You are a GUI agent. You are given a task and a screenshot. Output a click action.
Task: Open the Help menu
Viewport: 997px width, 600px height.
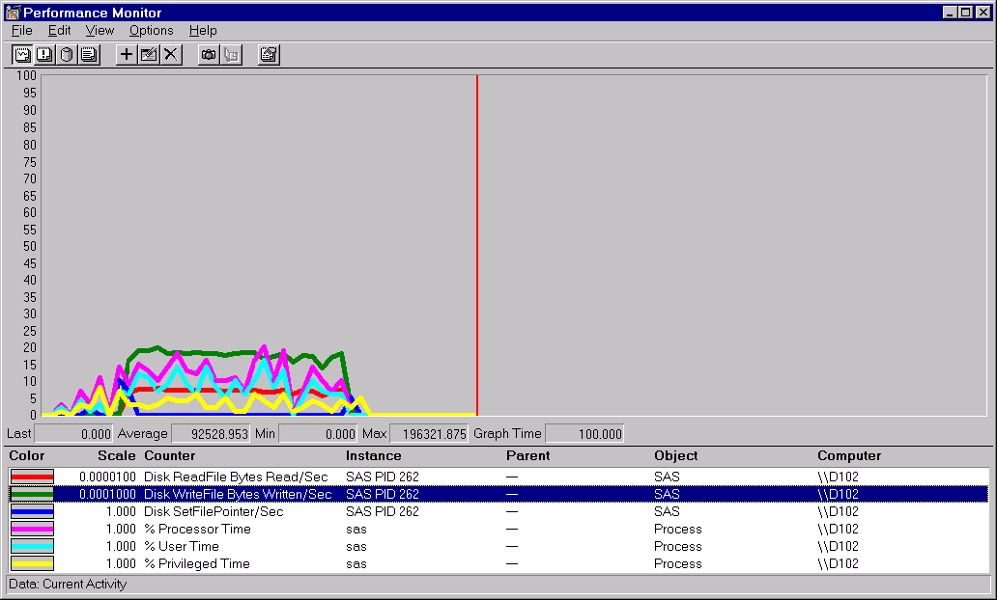203,30
